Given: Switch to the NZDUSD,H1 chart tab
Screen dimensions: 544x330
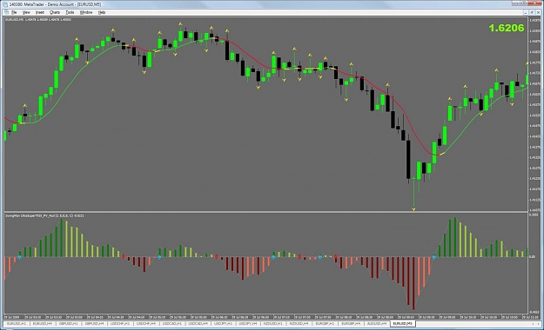Looking at the screenshot, I should tap(273, 323).
